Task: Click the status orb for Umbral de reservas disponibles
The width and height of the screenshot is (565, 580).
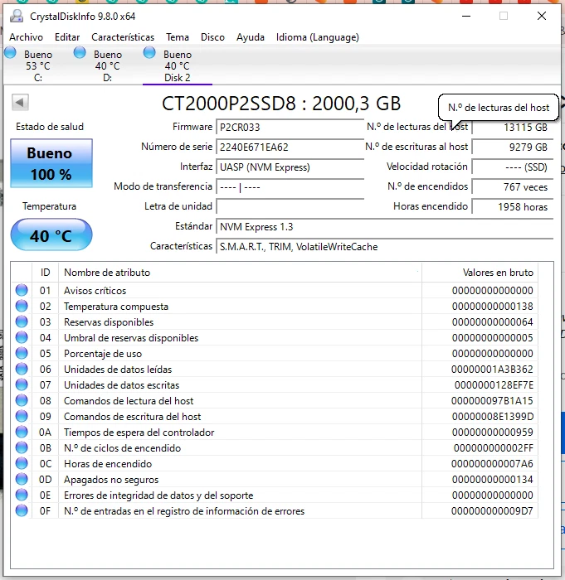Action: (22, 337)
